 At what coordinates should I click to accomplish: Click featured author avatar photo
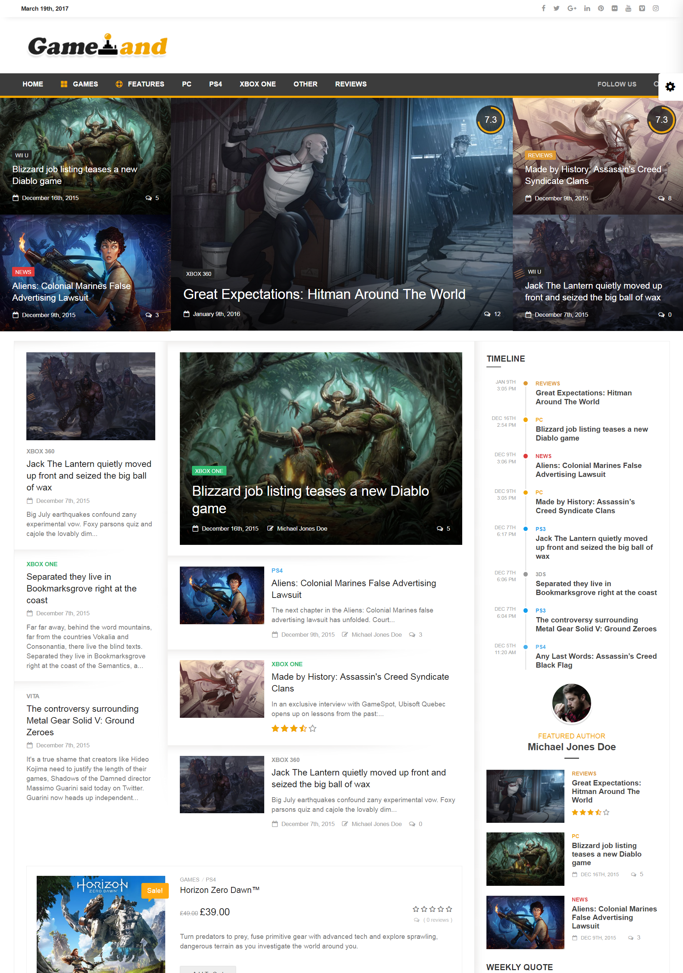pyautogui.click(x=572, y=703)
